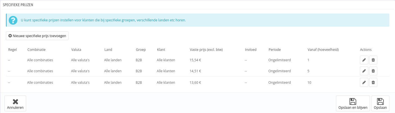Delete the 15,54 € specific price row
Screen dimensions: 395x113
[x=373, y=60]
